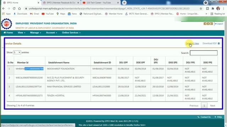The width and height of the screenshot is (227, 127).
Task: Open the Member Home bookmark
Action: 114,14
